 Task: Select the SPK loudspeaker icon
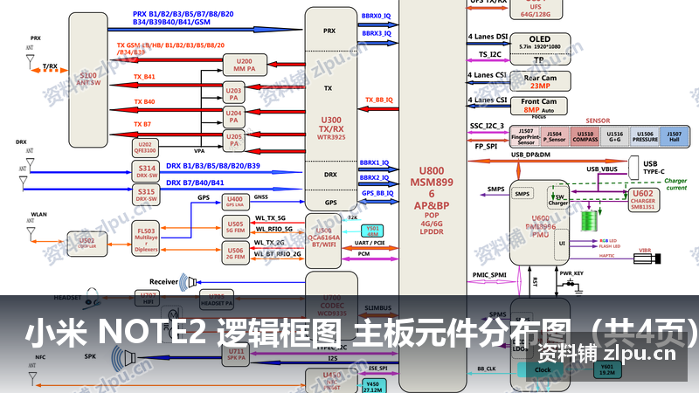pyautogui.click(x=123, y=358)
